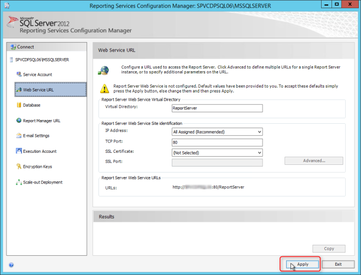The height and width of the screenshot is (275, 361).
Task: Close the Configuration Manager window
Action: 350,4
